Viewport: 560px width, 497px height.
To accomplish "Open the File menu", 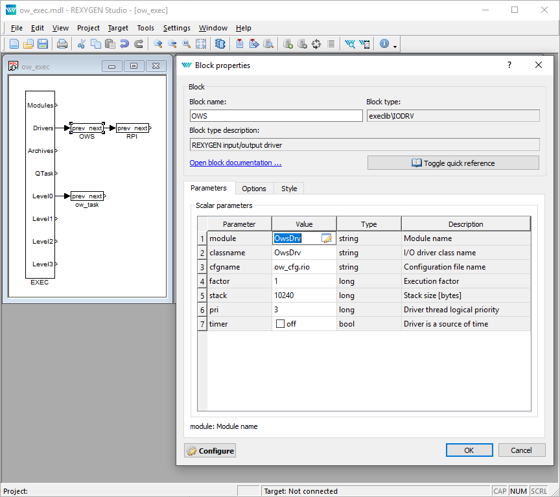I will (17, 28).
